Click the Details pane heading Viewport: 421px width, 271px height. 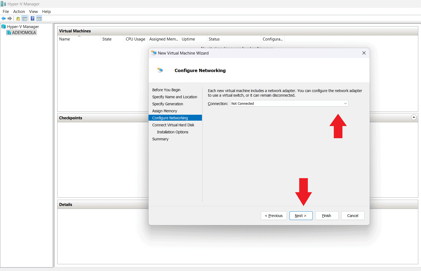pyautogui.click(x=66, y=205)
